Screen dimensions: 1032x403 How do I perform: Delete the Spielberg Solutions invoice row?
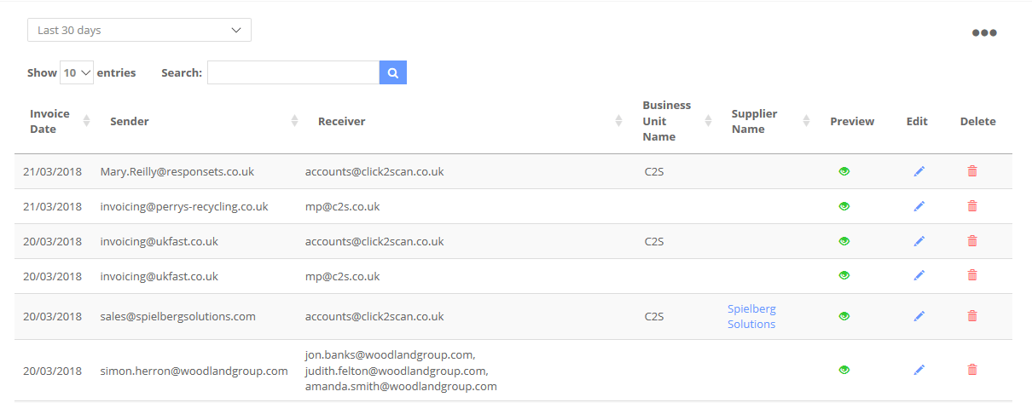[972, 315]
